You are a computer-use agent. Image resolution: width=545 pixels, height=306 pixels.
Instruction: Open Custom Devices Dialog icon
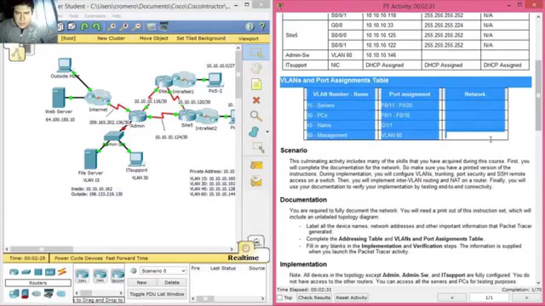163,27
